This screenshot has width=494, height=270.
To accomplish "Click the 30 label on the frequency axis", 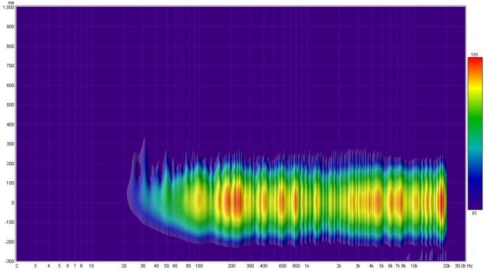I will coord(143,266).
